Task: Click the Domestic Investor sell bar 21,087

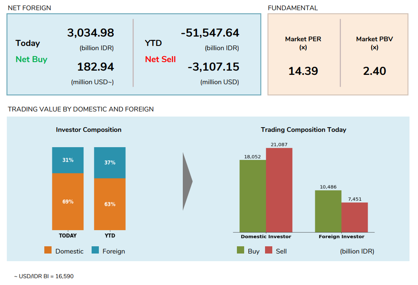Action: pyautogui.click(x=279, y=190)
